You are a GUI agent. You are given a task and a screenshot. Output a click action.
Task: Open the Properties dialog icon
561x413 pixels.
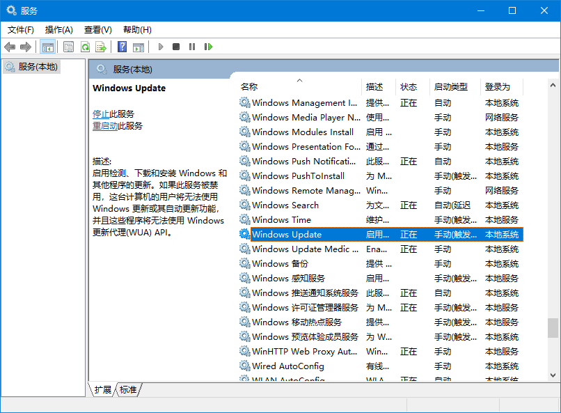[69, 47]
